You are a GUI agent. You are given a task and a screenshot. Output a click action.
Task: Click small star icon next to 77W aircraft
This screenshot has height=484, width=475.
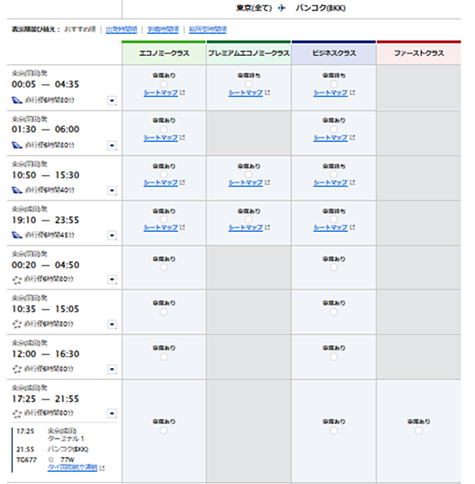point(51,460)
